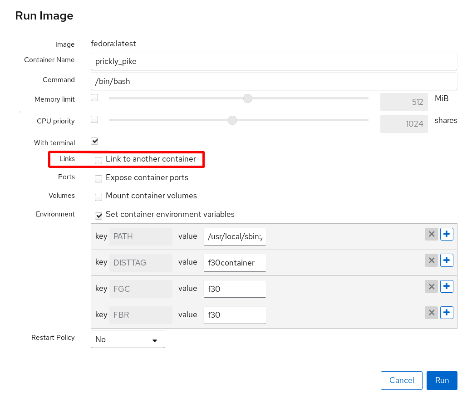Remove the PATH environment variable row

(x=432, y=234)
